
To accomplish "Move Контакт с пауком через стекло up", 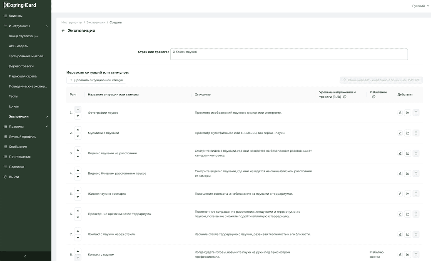I will point(78,231).
